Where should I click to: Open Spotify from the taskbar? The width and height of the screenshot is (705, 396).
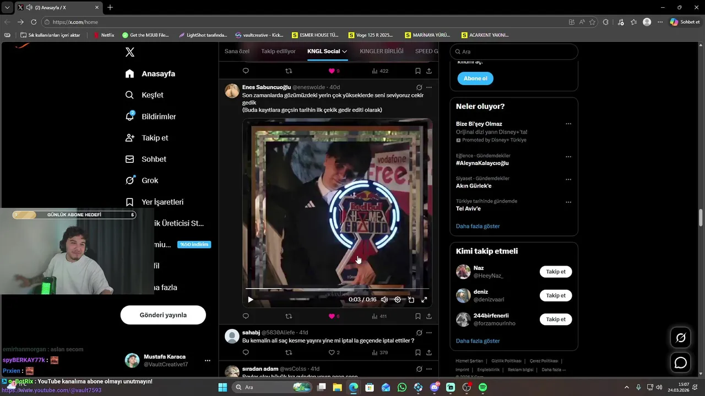tap(482, 387)
